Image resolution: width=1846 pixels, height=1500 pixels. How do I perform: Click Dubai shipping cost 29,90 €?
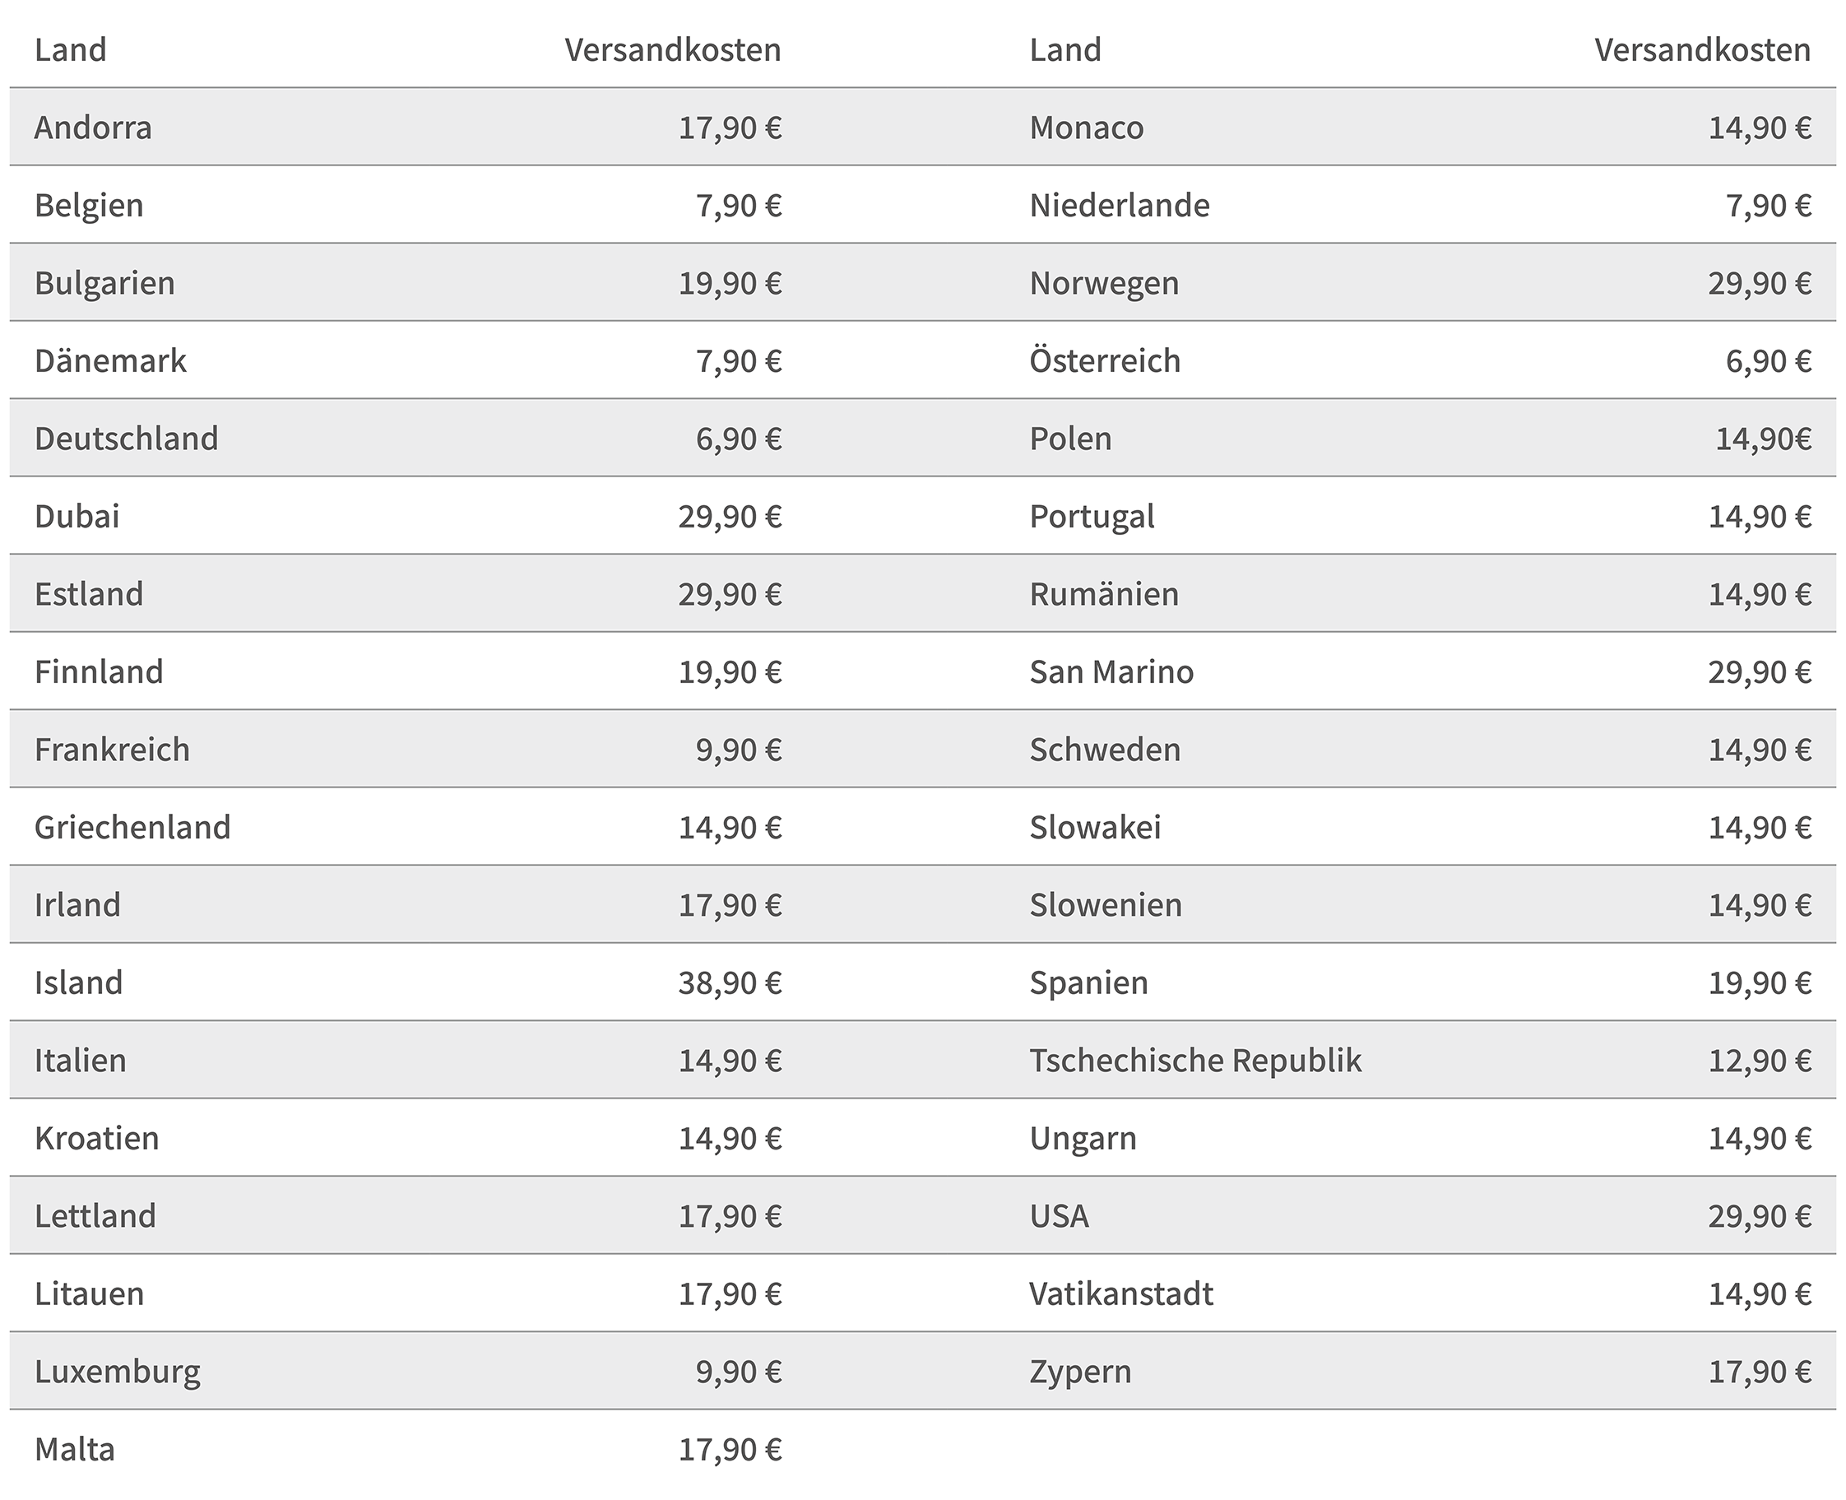pos(730,517)
